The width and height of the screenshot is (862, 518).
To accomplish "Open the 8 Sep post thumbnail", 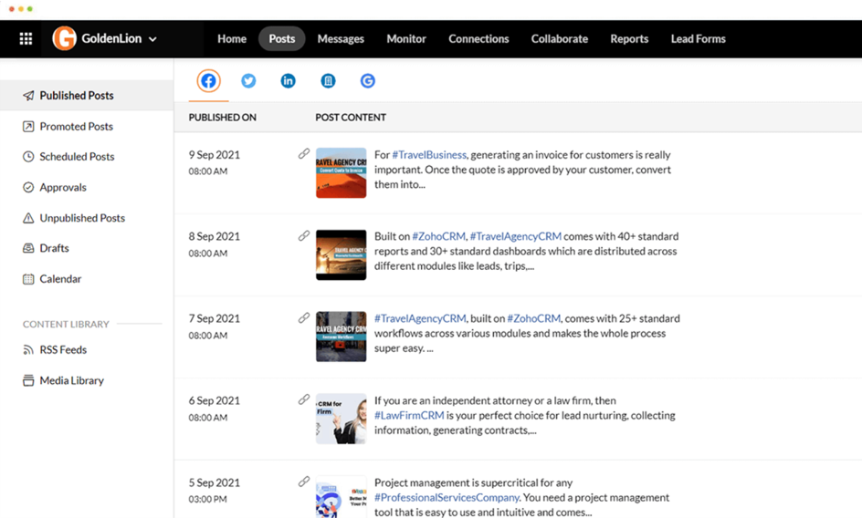I will point(341,254).
